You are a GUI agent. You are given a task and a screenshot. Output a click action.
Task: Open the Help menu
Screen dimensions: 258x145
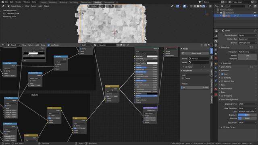coord(34,2)
